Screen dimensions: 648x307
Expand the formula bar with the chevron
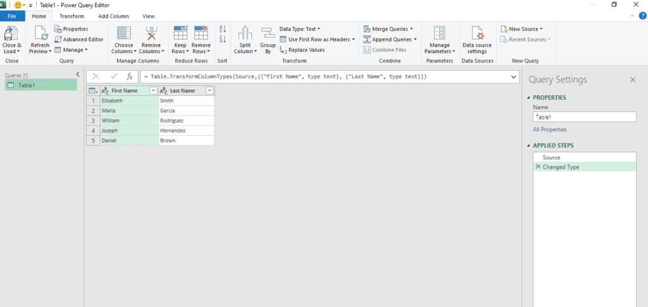pos(513,76)
